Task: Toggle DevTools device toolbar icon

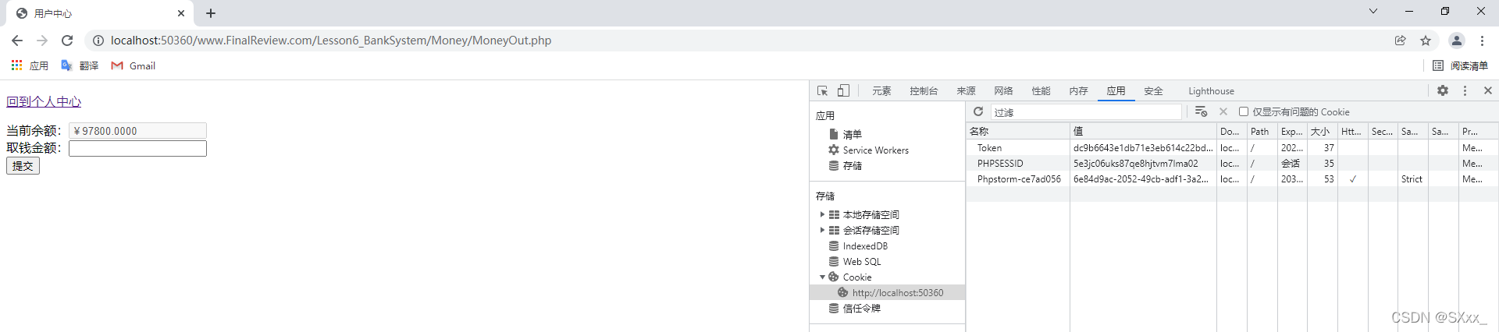Action: tap(843, 90)
